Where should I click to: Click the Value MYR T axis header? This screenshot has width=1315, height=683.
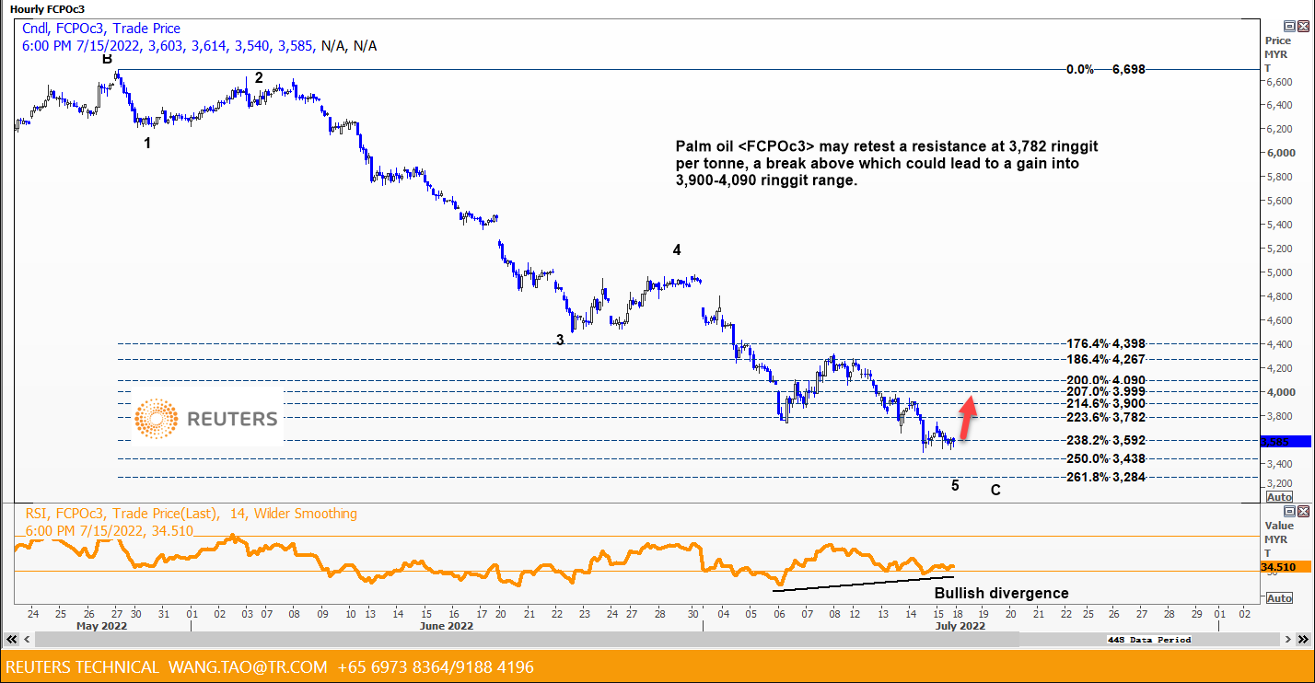1277,540
